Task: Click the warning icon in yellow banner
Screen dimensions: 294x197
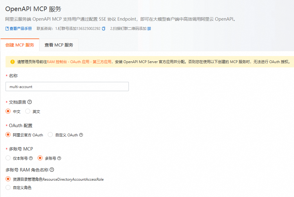Action: pyautogui.click(x=13, y=62)
